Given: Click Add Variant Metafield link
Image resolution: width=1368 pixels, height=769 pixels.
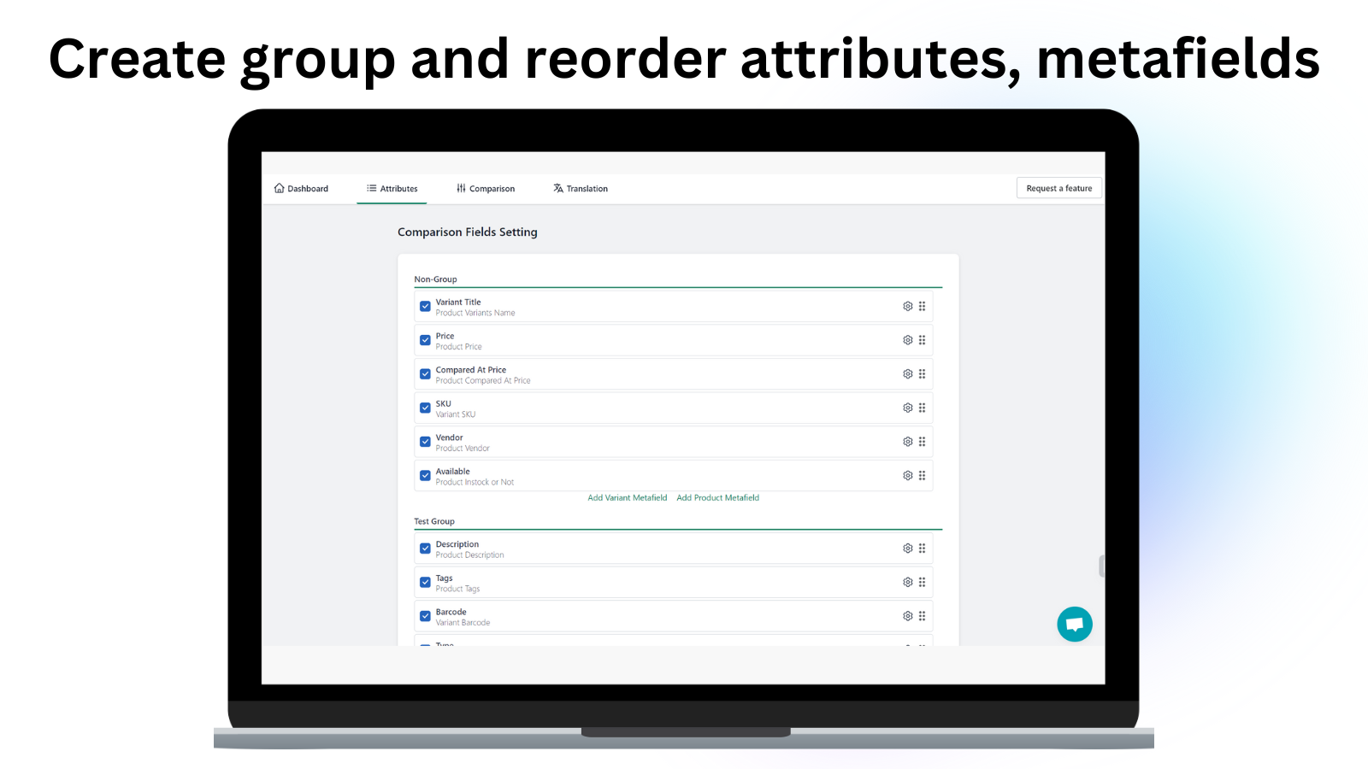Looking at the screenshot, I should pyautogui.click(x=627, y=497).
